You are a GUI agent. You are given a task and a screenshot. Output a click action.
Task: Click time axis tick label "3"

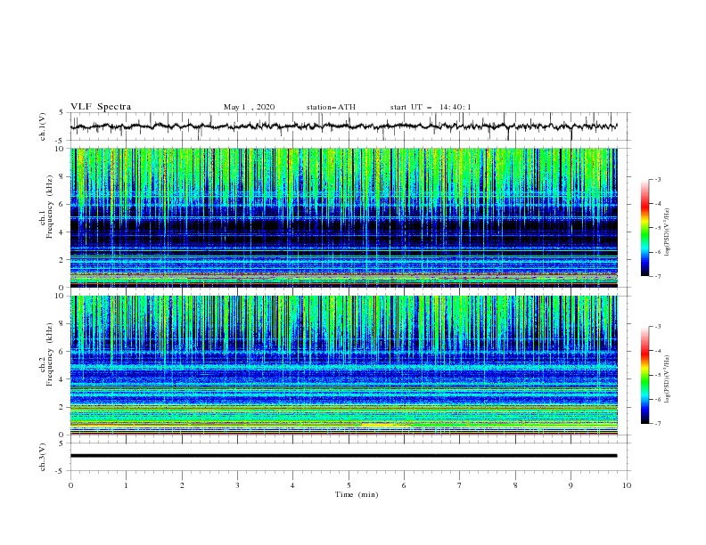(237, 485)
